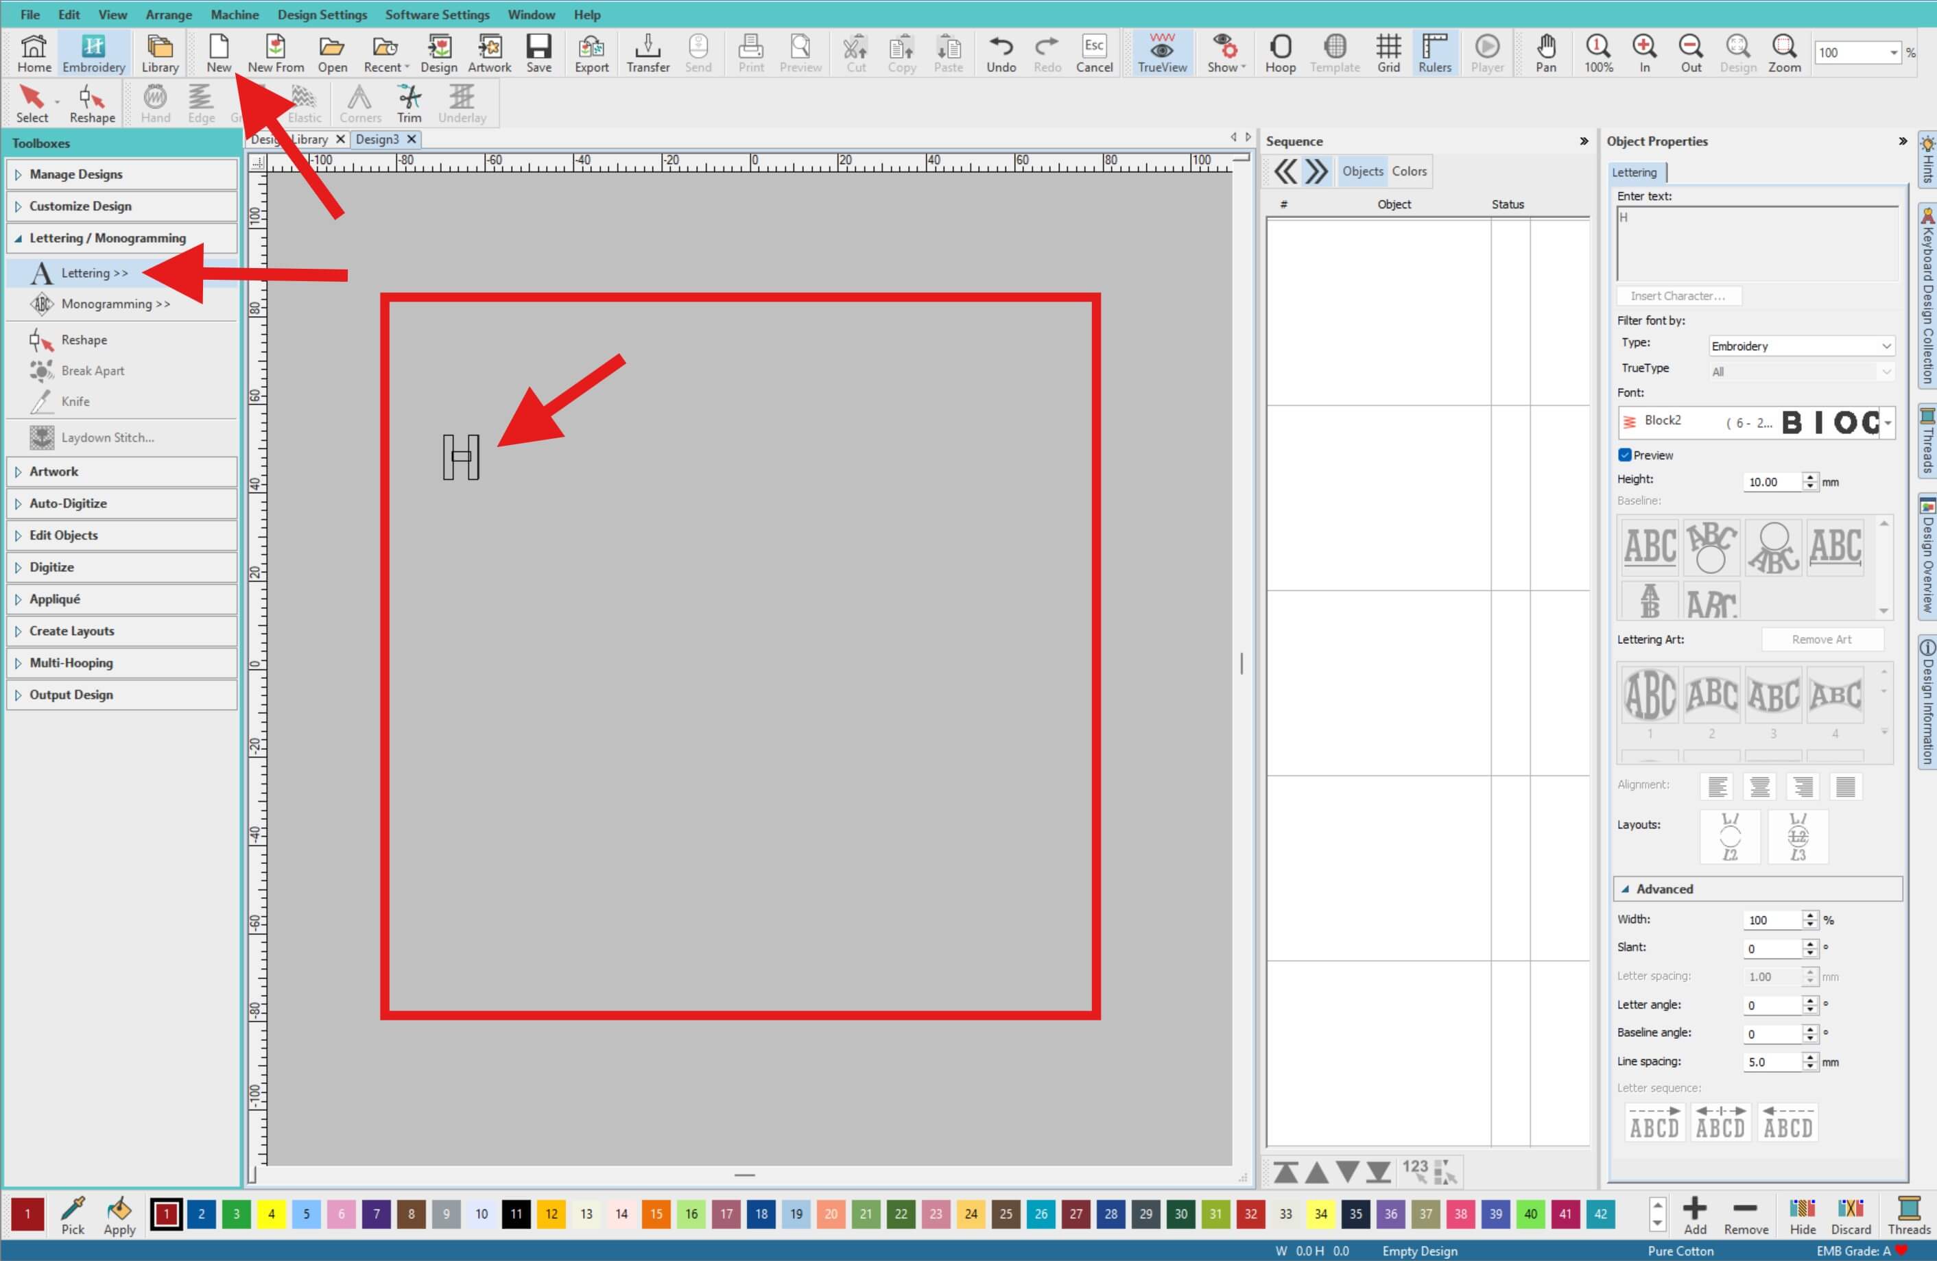Open the Arrange menu
1937x1261 pixels.
click(x=169, y=14)
